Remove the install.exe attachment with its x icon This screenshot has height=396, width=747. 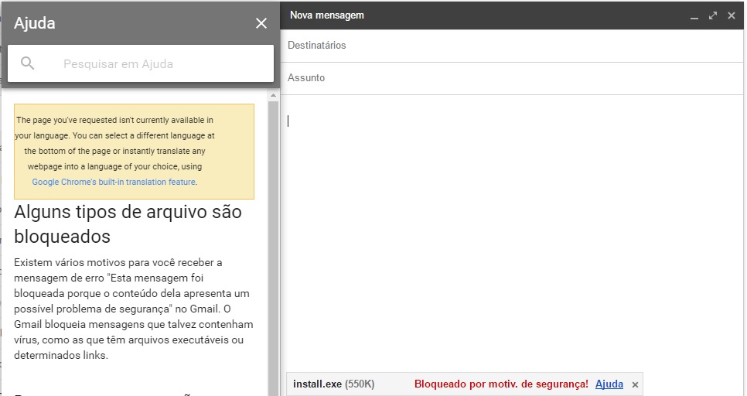point(635,384)
